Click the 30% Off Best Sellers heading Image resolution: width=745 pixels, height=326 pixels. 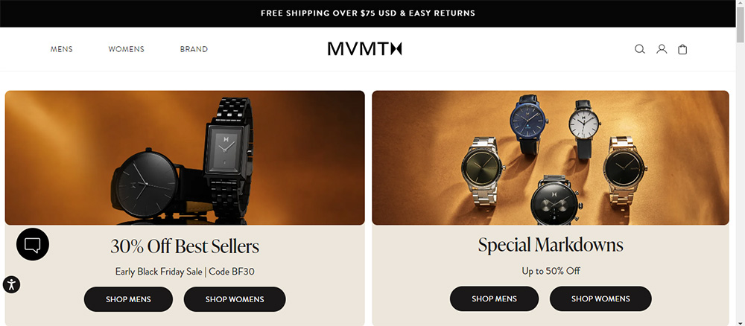coord(185,246)
